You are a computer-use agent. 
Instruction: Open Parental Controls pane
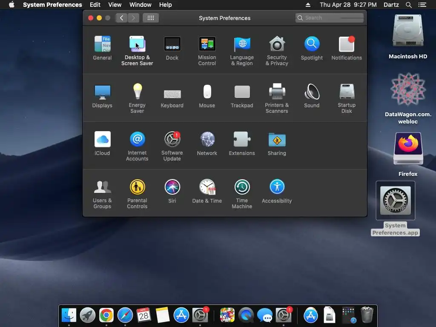137,194
